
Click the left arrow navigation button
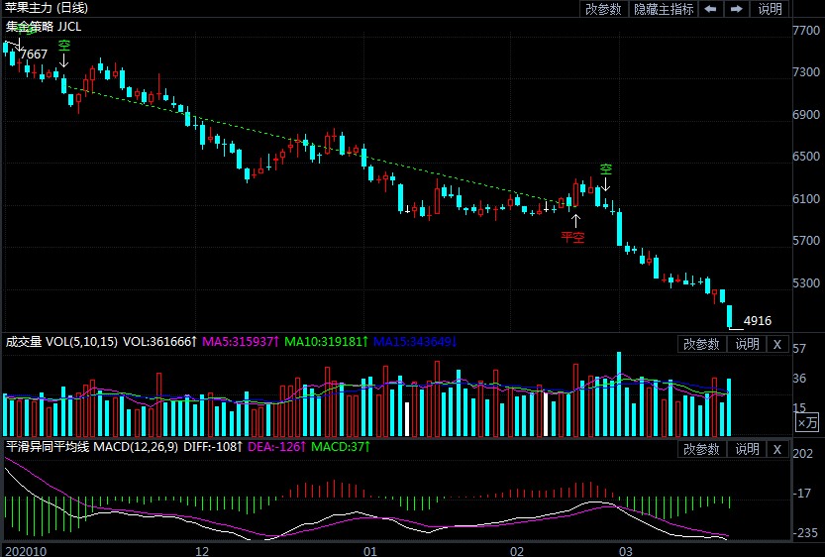tap(711, 9)
